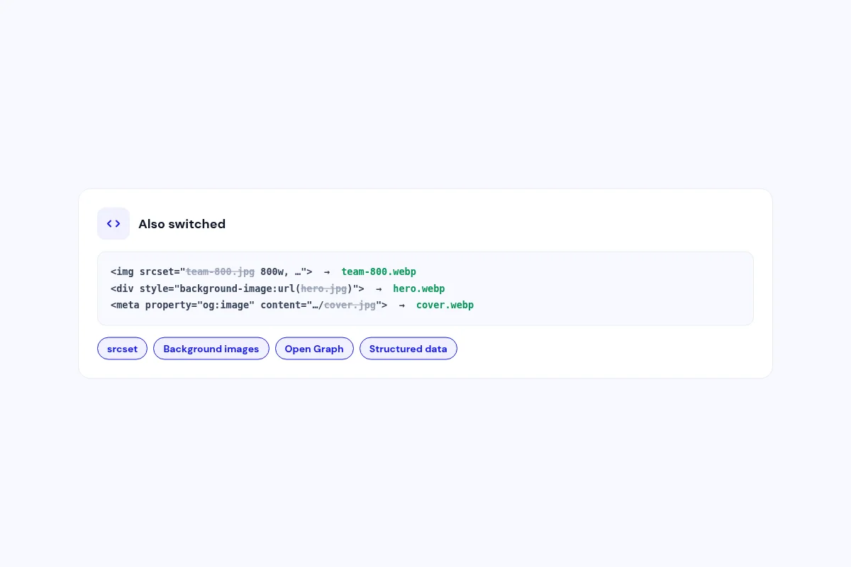Choose the Open Graph tag

pos(314,349)
